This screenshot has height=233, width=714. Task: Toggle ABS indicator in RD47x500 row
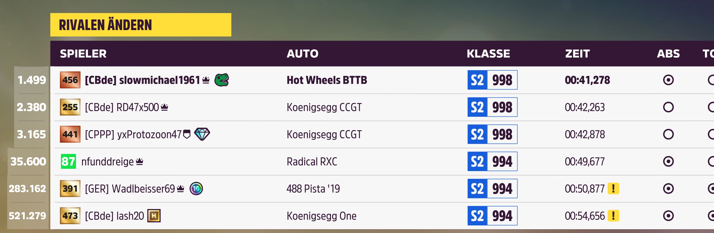668,107
